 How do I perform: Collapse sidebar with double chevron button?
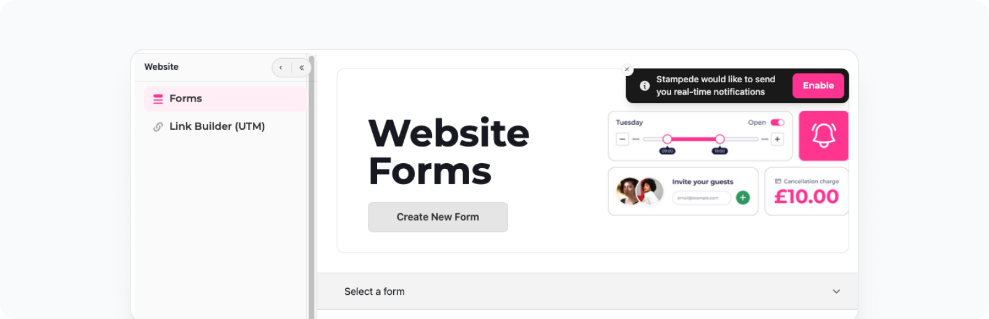(x=302, y=67)
